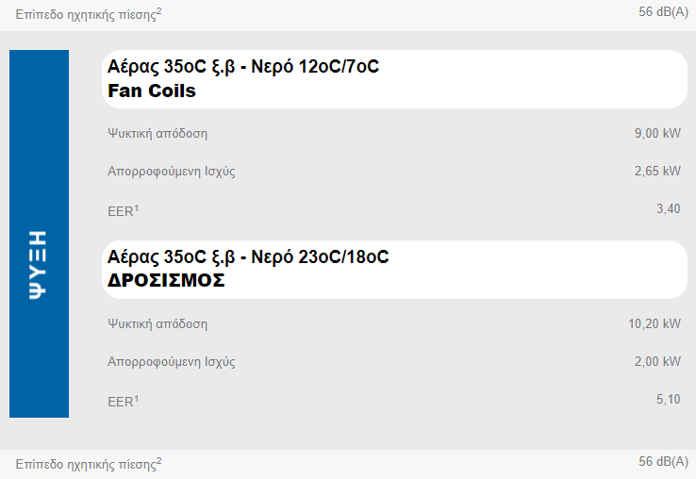The image size is (696, 479).
Task: Click the EER label under Fan Coils
Action: pyautogui.click(x=123, y=210)
